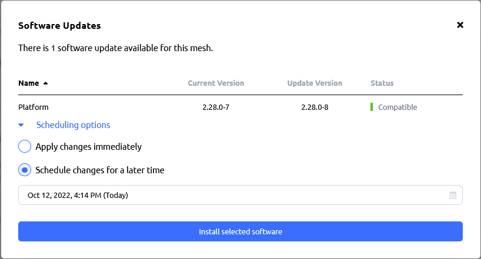Select Apply changes immediately radio button

(25, 146)
